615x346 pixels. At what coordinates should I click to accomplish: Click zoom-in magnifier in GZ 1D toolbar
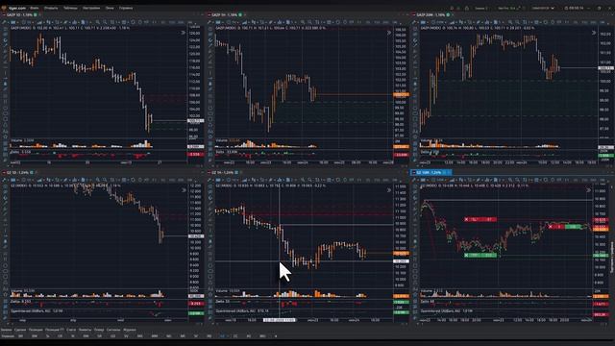97,180
